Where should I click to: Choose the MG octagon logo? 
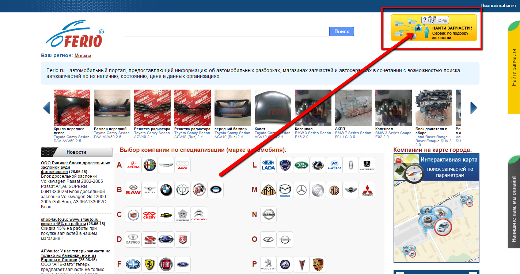point(334,190)
